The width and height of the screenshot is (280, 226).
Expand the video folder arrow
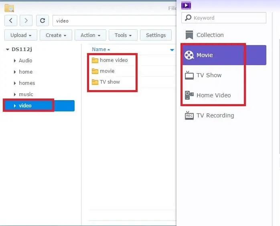(x=15, y=106)
